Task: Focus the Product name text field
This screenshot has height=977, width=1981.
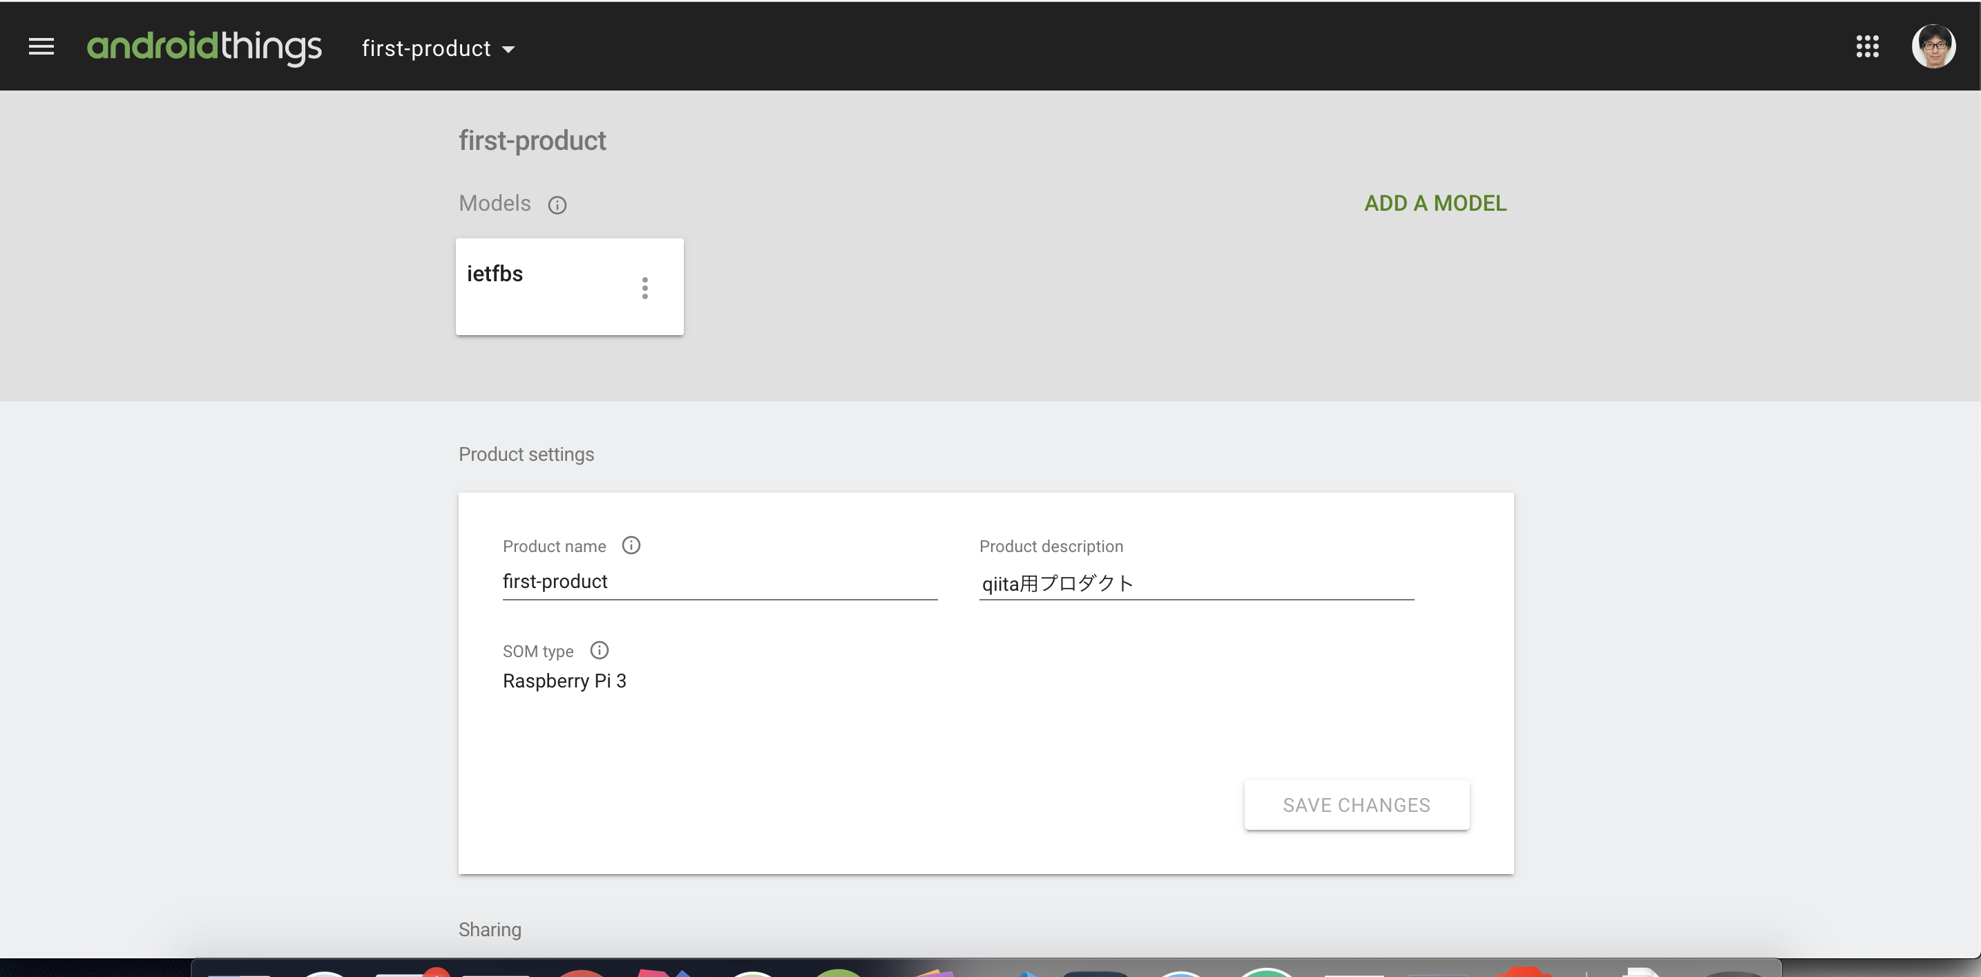Action: click(719, 582)
